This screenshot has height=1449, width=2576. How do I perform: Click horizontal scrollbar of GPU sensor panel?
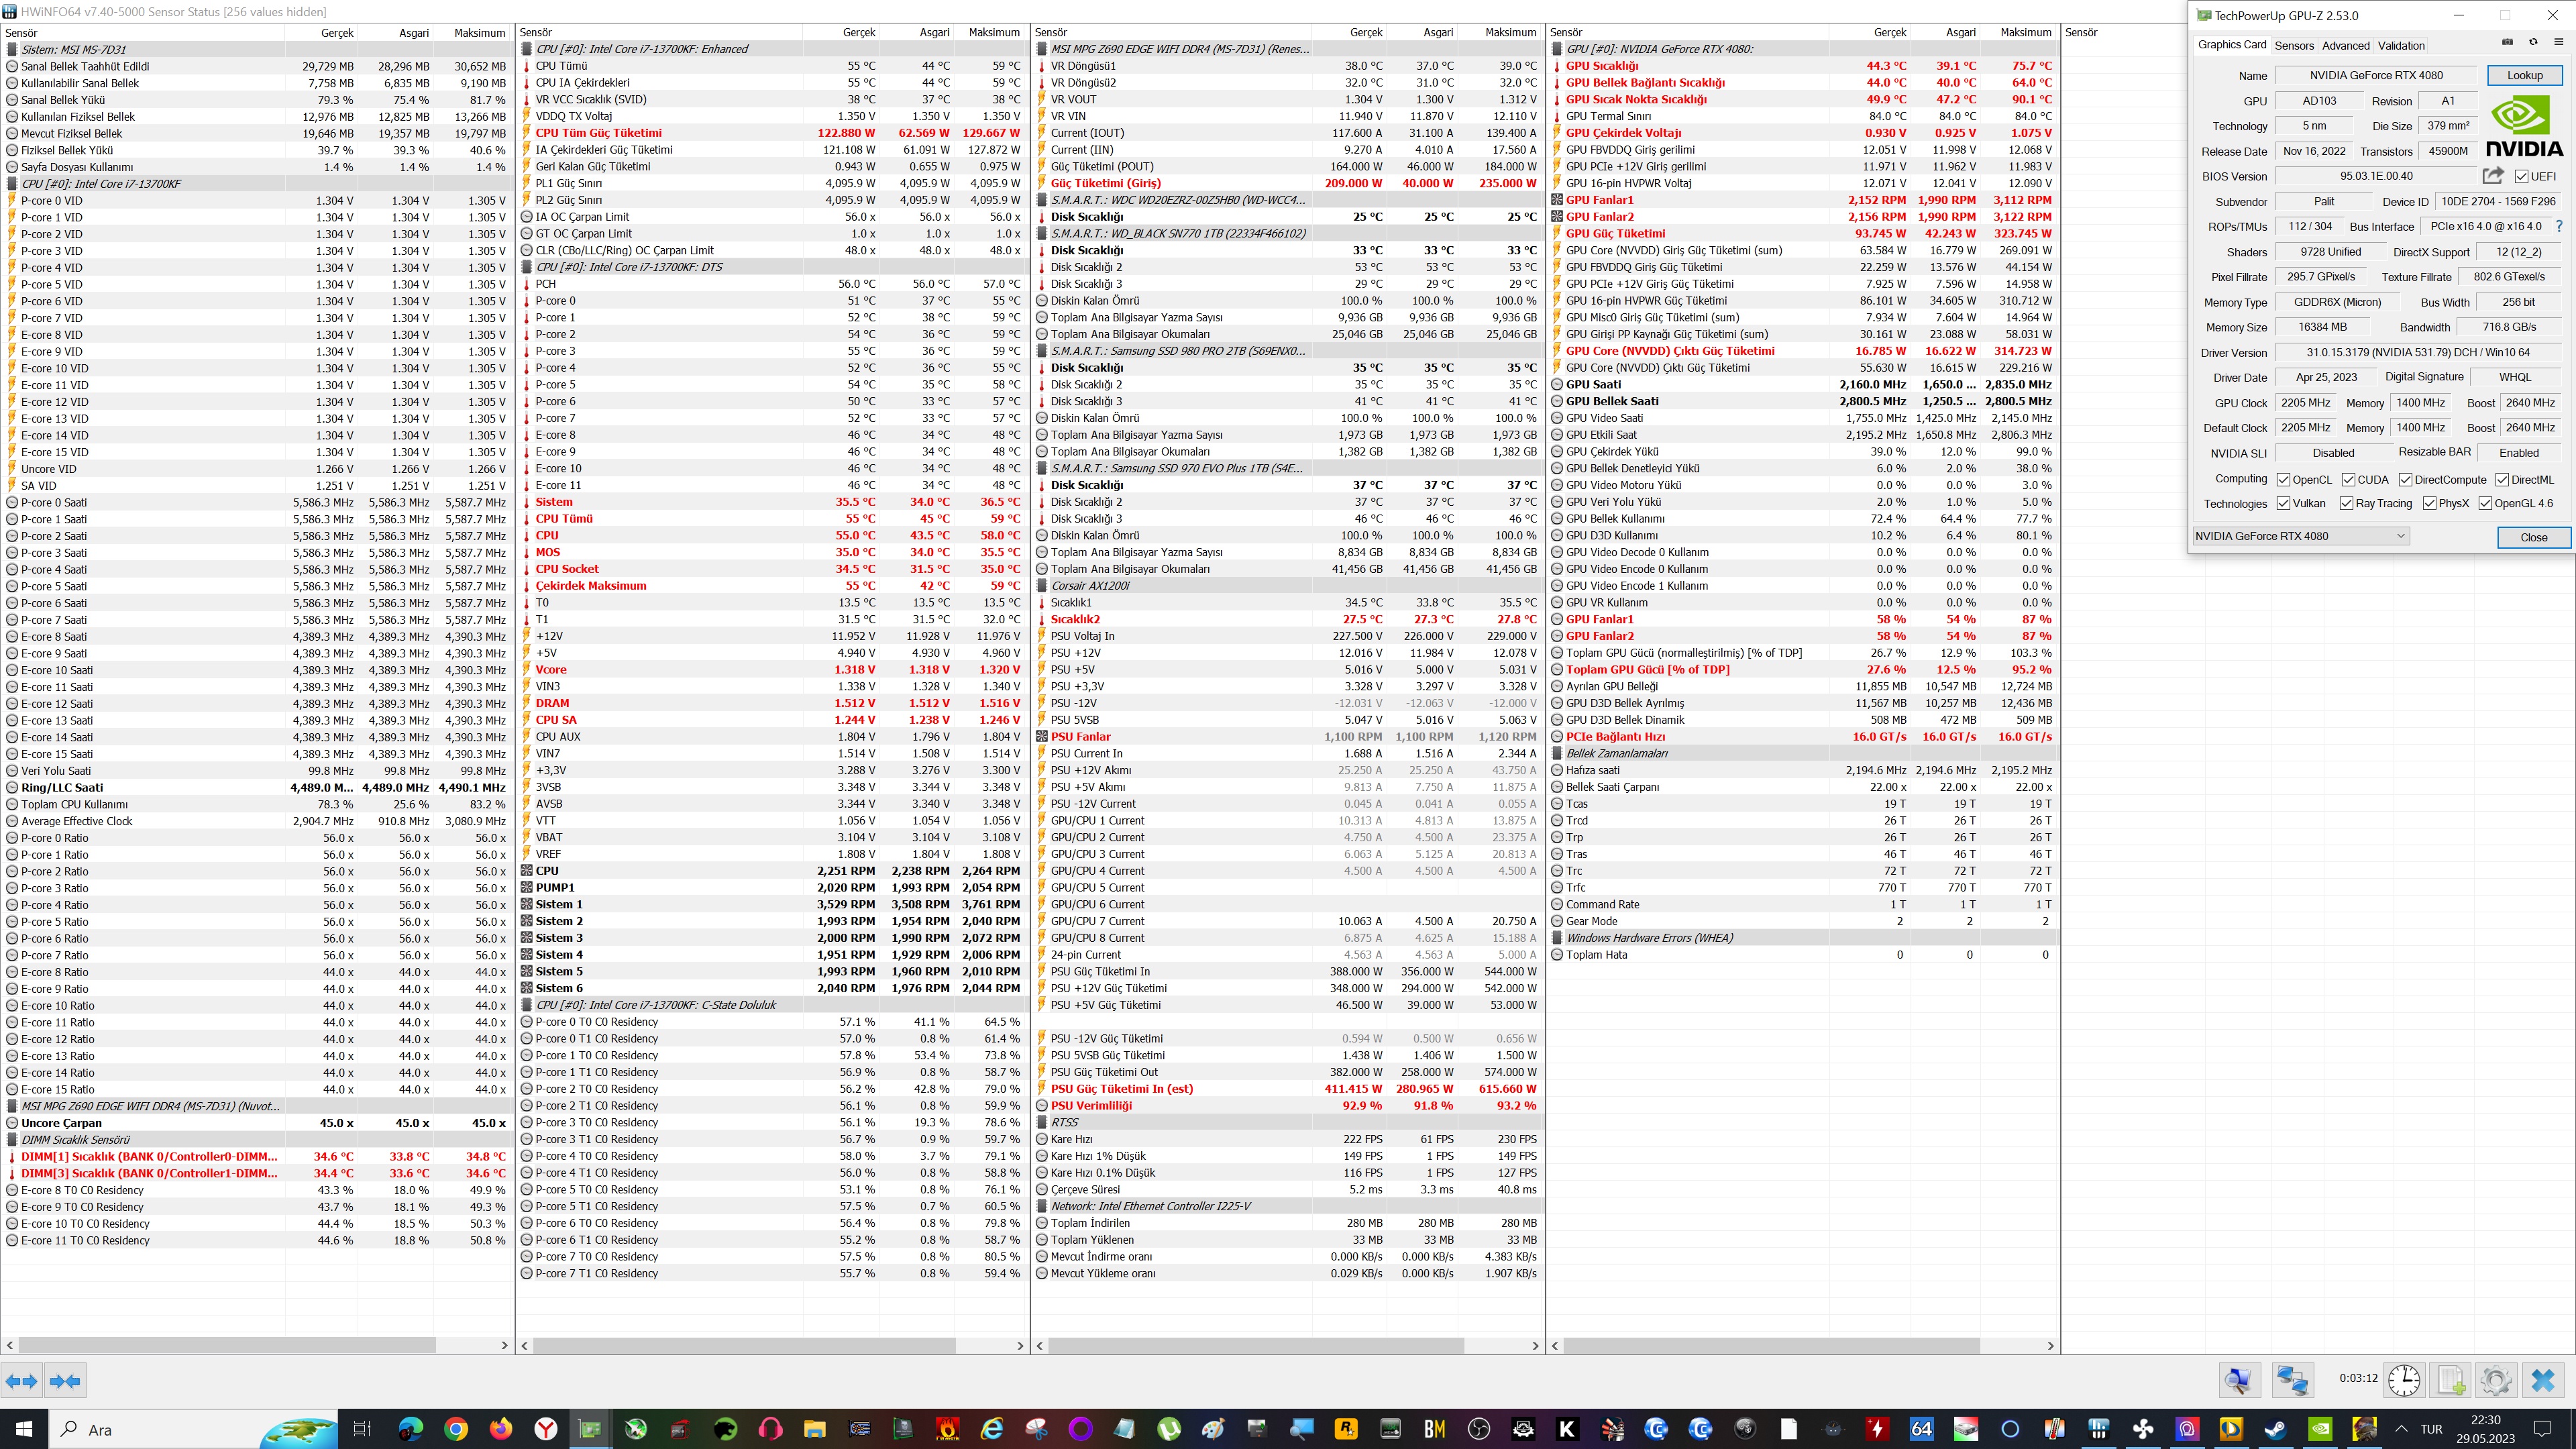pos(1771,1346)
